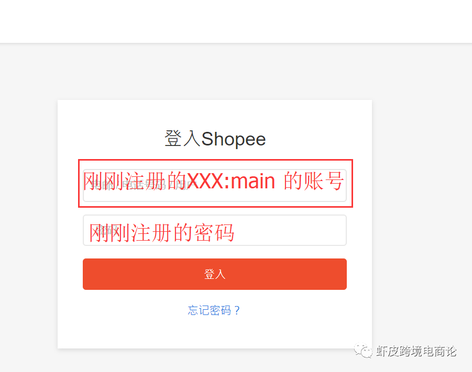This screenshot has height=372, width=472.
Task: Click the red XXX:main annotation text
Action: point(231,181)
